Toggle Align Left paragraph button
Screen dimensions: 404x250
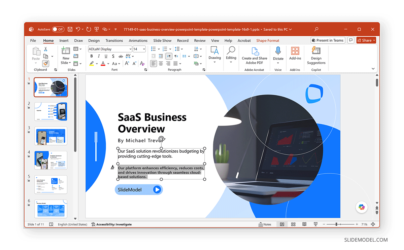tap(154, 63)
